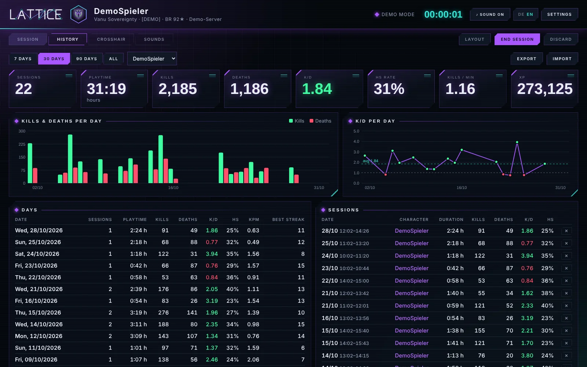
Task: Remove session 21/10 12:02–13:42 via x icon
Action: click(x=566, y=293)
